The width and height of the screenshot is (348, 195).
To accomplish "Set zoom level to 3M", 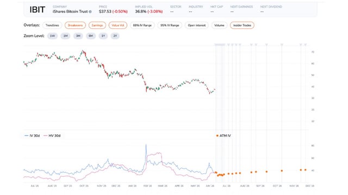I will 78,36.
